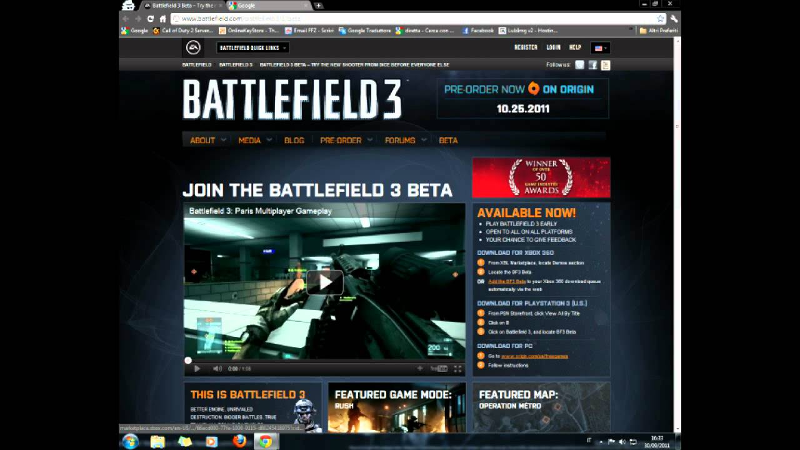Screen dimensions: 800x450
Task: Go to the browser home page
Action: click(x=163, y=19)
